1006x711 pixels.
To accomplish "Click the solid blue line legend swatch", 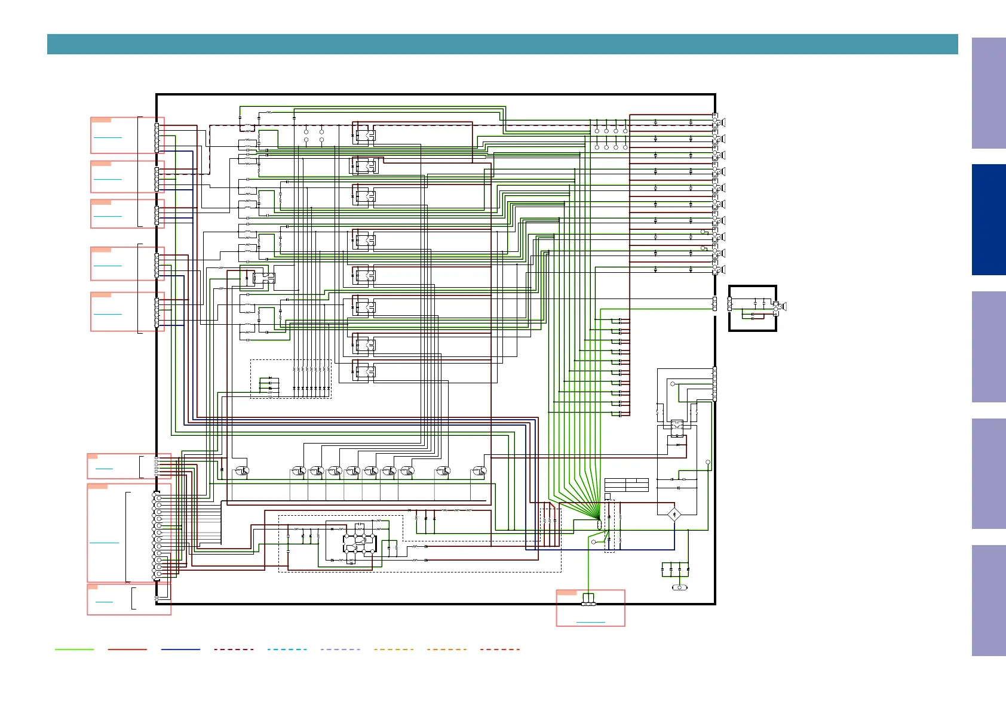I will point(180,649).
